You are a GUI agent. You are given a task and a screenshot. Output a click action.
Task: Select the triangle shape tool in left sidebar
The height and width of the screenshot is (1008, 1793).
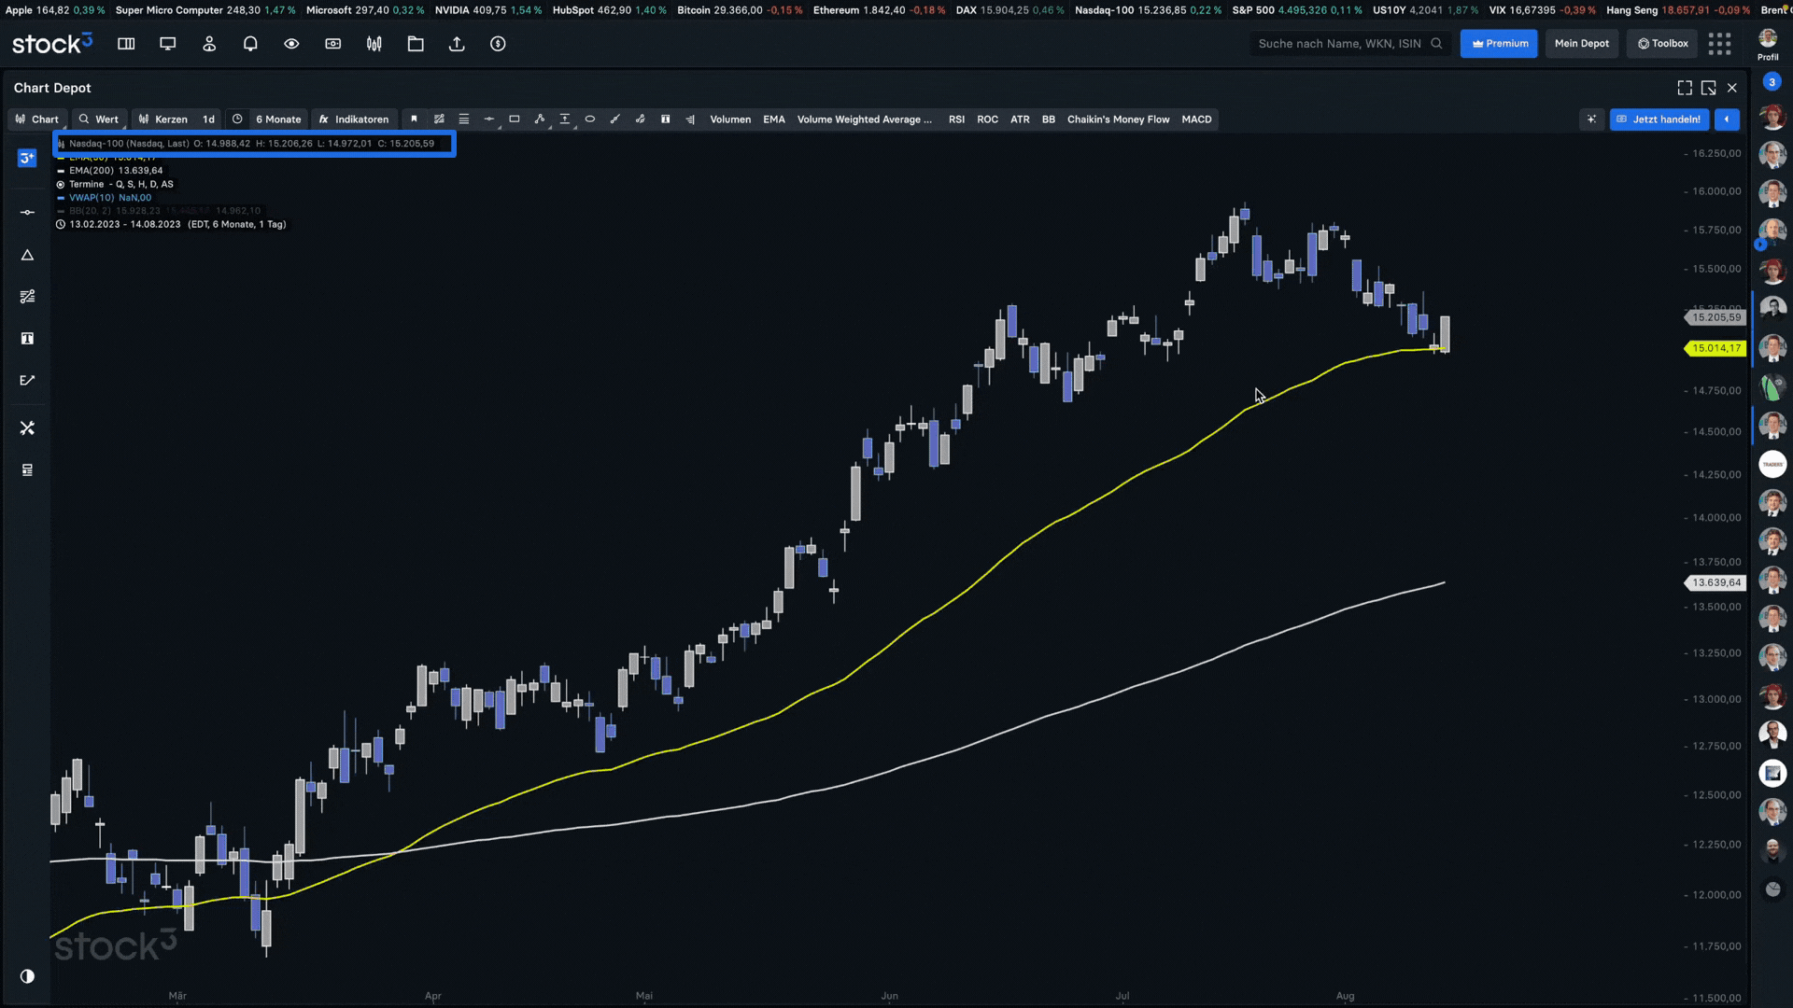click(x=27, y=255)
